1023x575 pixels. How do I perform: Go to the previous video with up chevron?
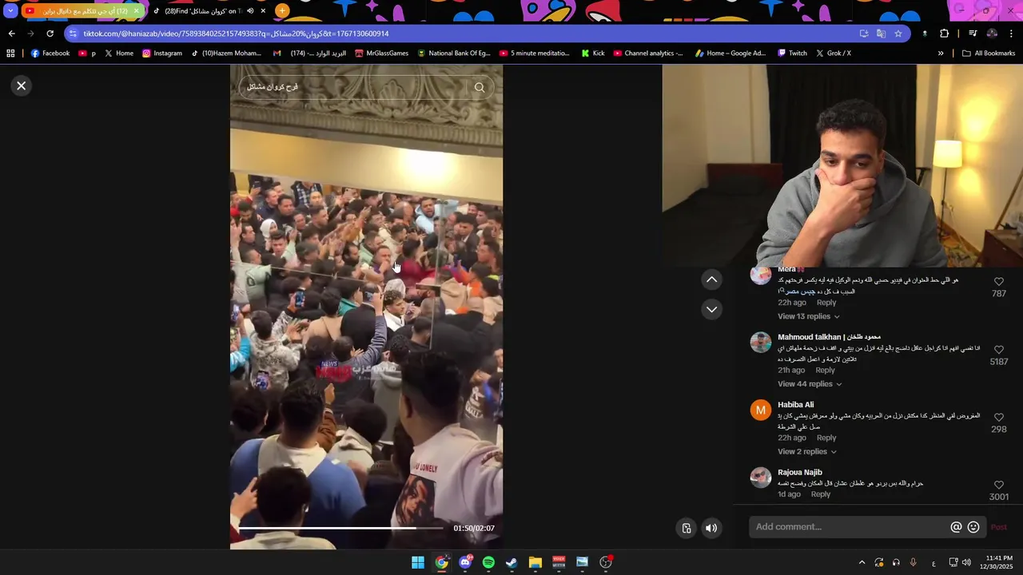[x=711, y=280]
